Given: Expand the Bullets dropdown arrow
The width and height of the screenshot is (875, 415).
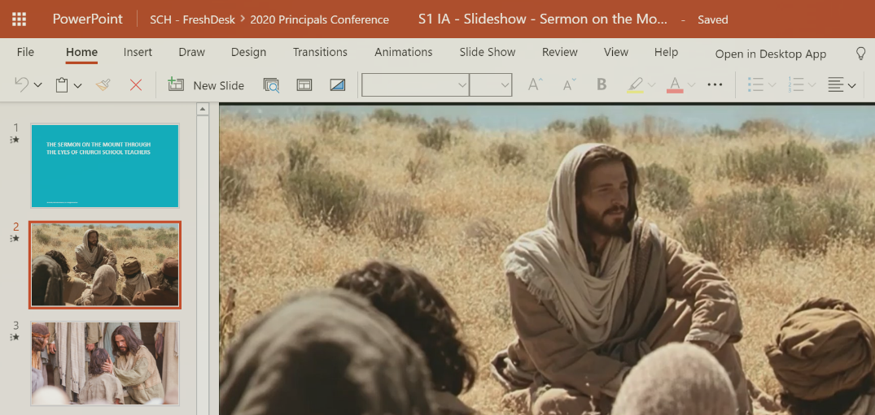Looking at the screenshot, I should click(772, 85).
